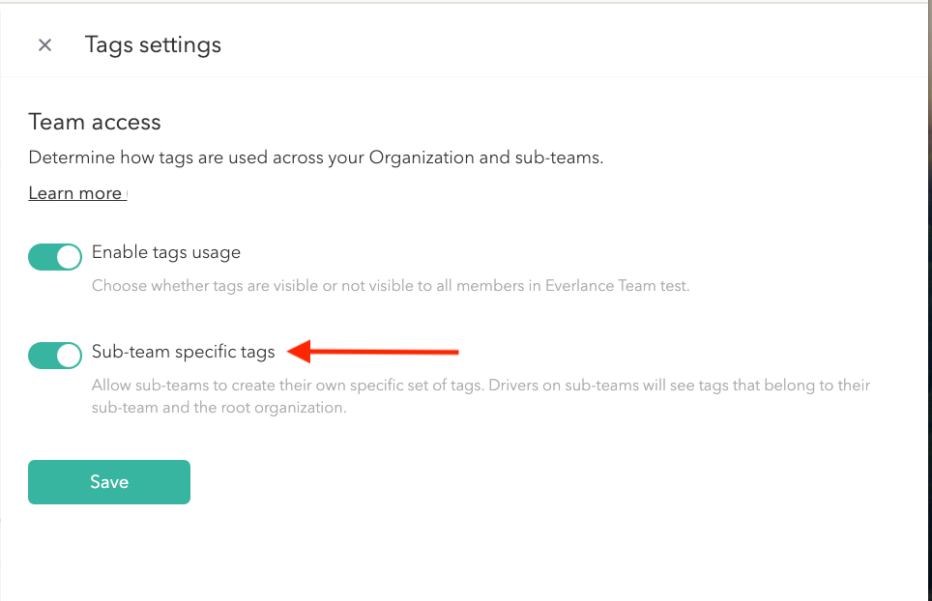The image size is (932, 601).
Task: Click the "Determine how tags are used" description
Action: 315,157
